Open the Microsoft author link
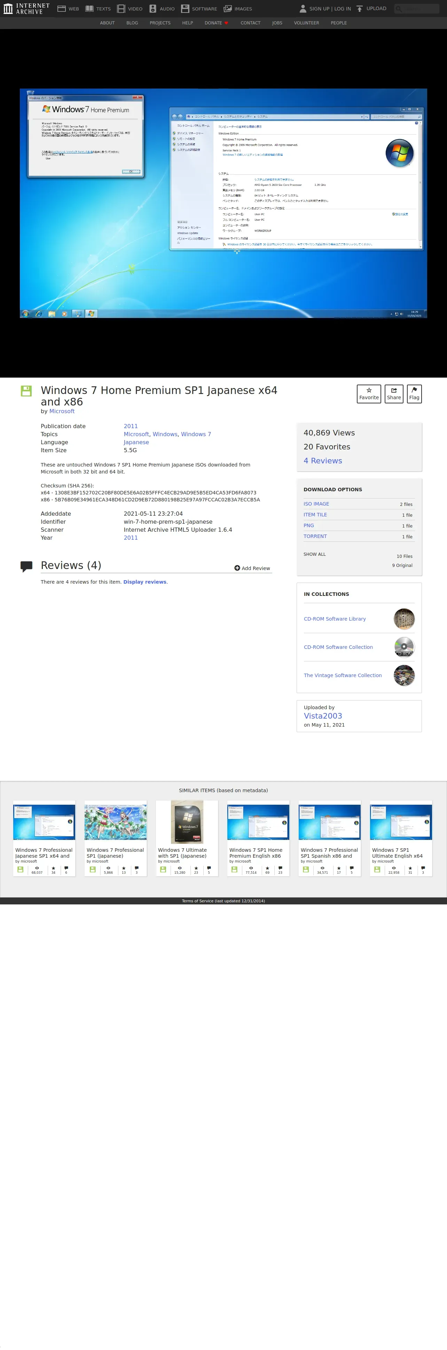The width and height of the screenshot is (447, 1350). pyautogui.click(x=62, y=411)
